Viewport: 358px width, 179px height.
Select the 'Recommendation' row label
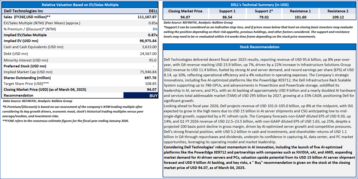click(x=19, y=95)
